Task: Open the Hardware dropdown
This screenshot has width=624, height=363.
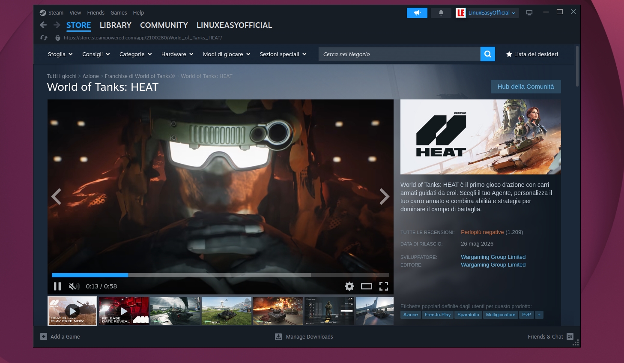Action: 177,54
